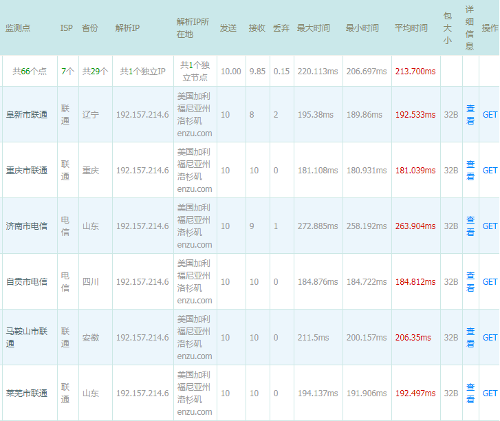Click the 最小时间 column header
The image size is (500, 421).
pyautogui.click(x=362, y=28)
